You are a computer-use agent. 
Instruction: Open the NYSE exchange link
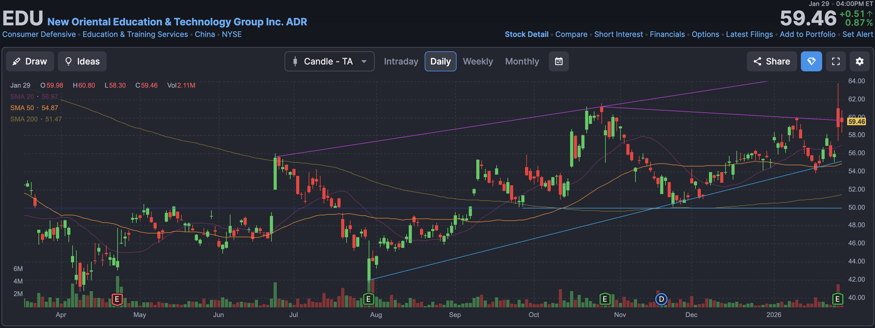tap(232, 34)
